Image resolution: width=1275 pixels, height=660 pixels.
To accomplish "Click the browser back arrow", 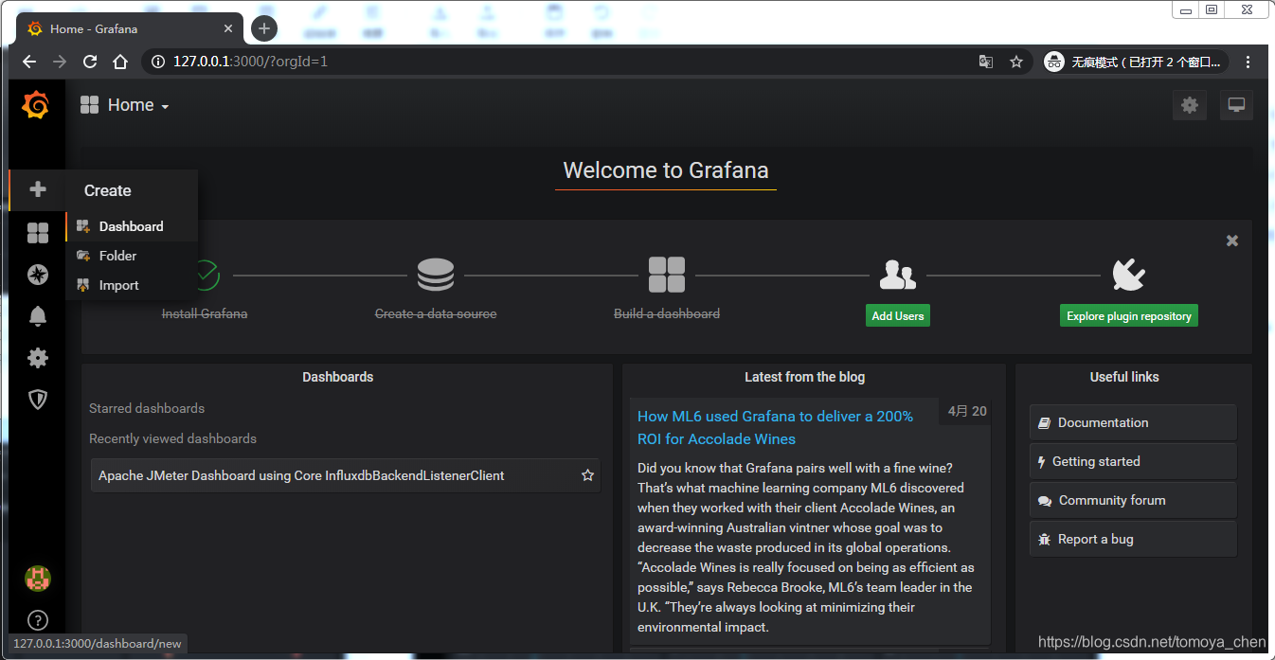I will 29,62.
